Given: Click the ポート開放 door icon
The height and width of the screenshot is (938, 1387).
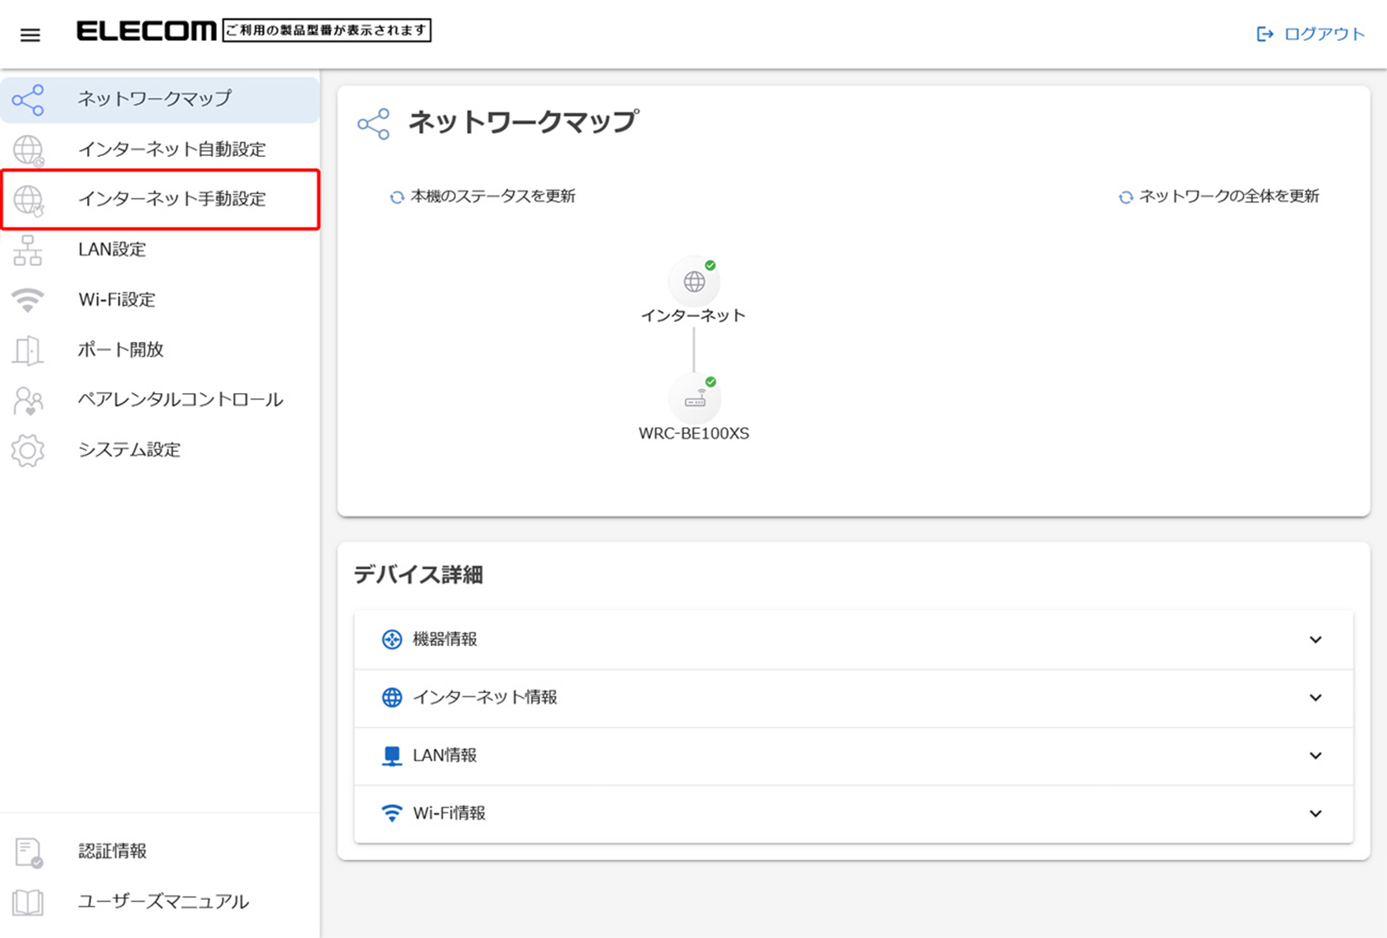Looking at the screenshot, I should coord(28,350).
